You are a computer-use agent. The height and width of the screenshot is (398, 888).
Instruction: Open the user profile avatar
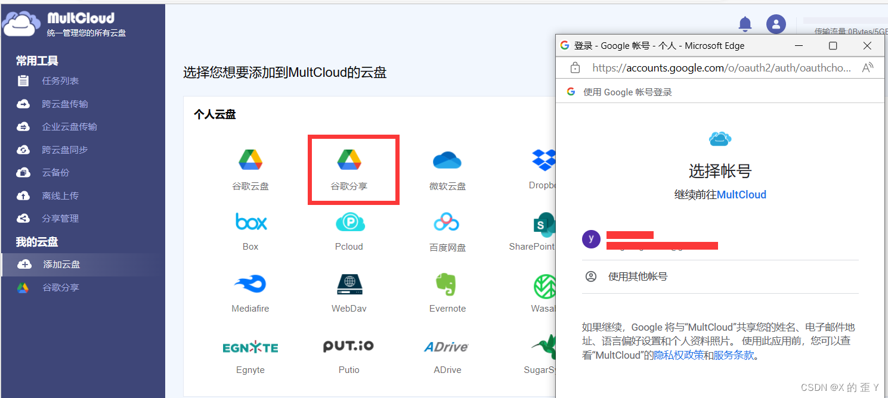pyautogui.click(x=776, y=24)
